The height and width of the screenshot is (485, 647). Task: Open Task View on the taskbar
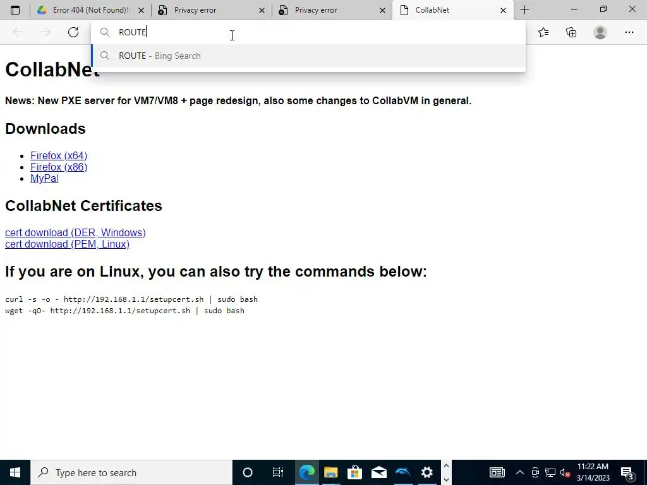[278, 472]
